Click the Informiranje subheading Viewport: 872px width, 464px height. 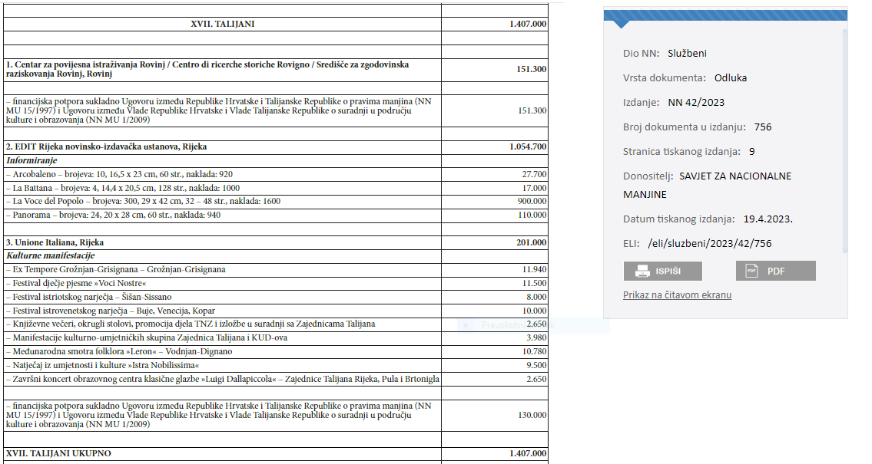click(x=31, y=161)
